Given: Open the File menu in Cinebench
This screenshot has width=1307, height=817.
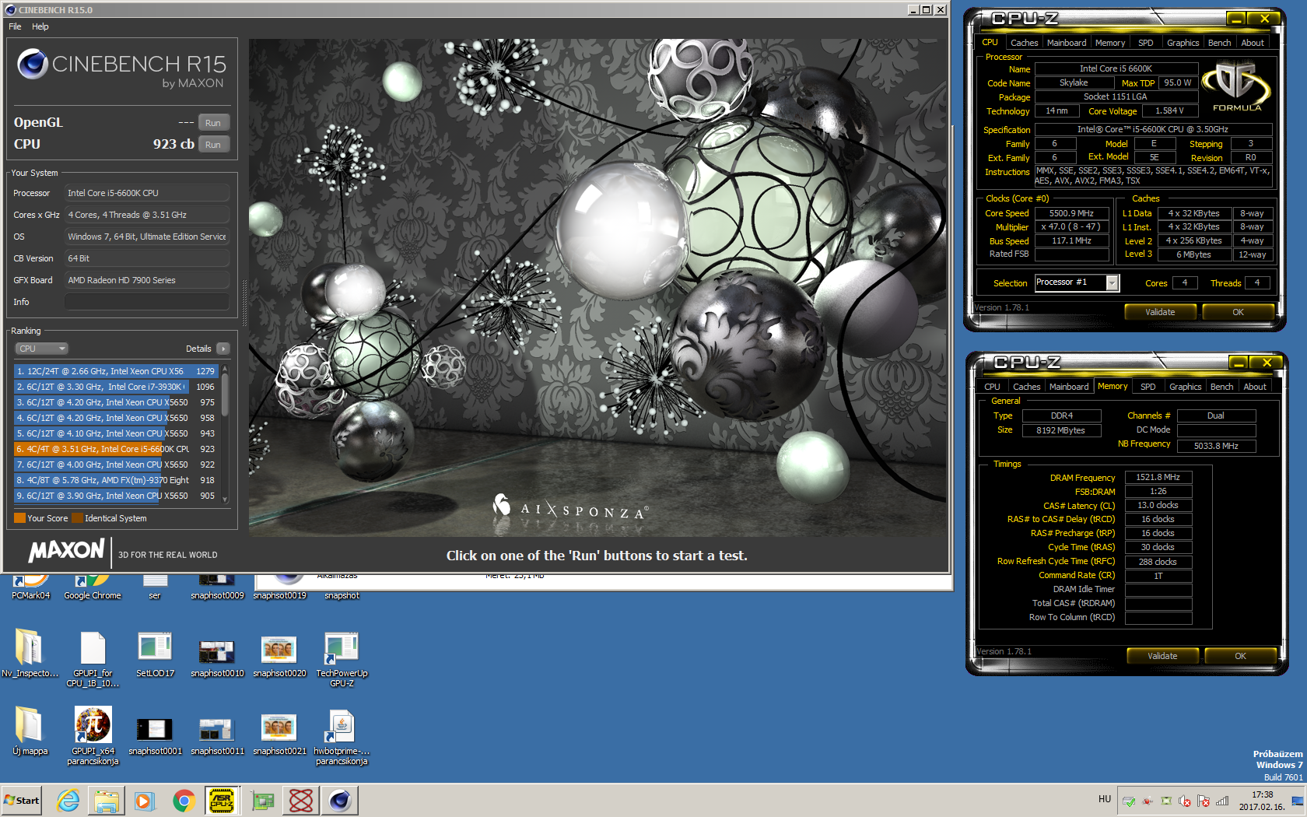Looking at the screenshot, I should coord(15,26).
